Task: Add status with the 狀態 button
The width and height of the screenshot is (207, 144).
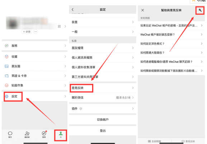Action: point(27,32)
